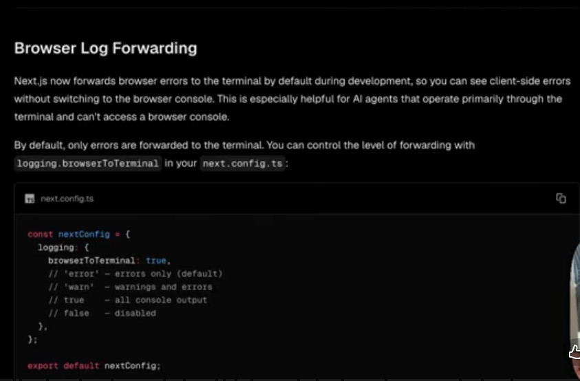The image size is (580, 381).
Task: Click the 'warn' – warnings and errors comment
Action: [130, 287]
